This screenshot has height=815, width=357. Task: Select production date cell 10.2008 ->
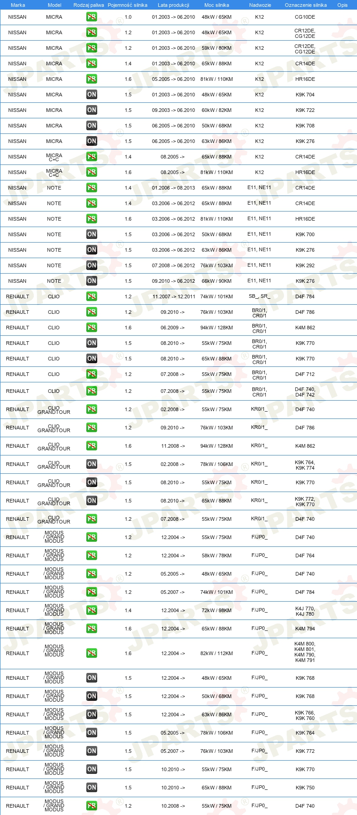[x=173, y=806]
